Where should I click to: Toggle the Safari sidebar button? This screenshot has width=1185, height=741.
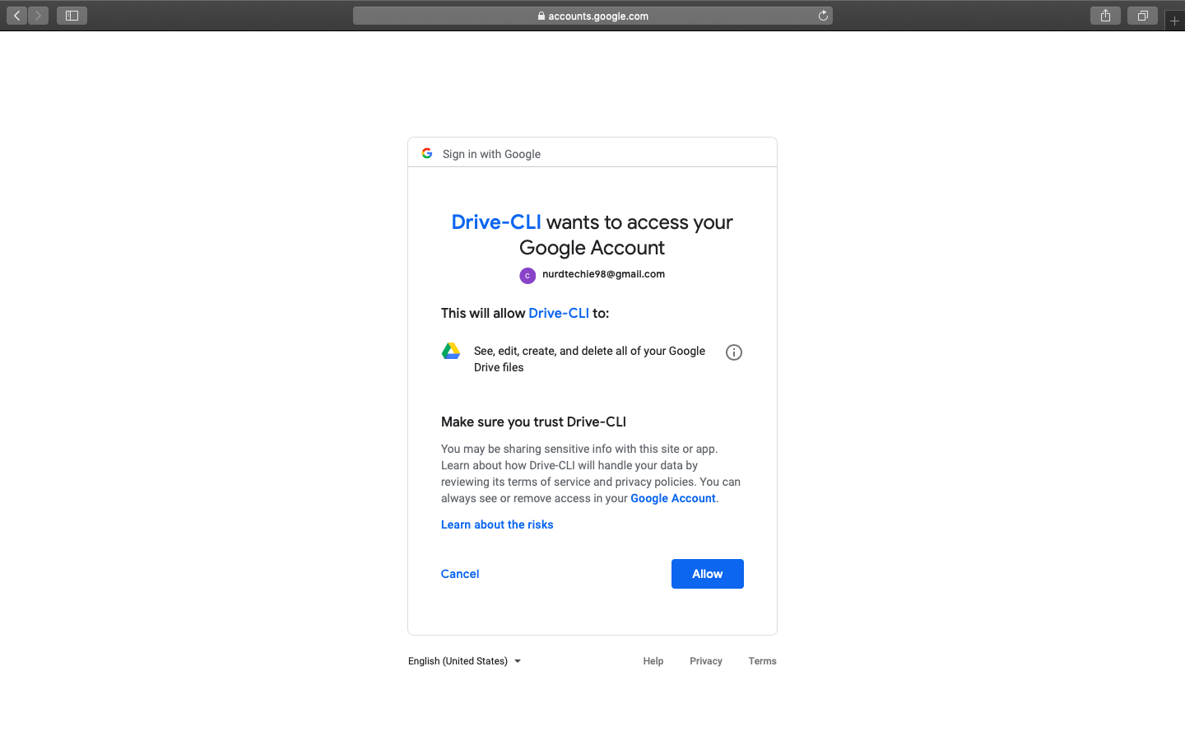[72, 16]
